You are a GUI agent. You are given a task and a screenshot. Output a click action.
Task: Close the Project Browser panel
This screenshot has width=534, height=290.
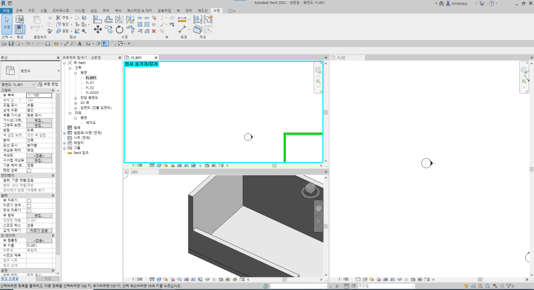coord(119,58)
